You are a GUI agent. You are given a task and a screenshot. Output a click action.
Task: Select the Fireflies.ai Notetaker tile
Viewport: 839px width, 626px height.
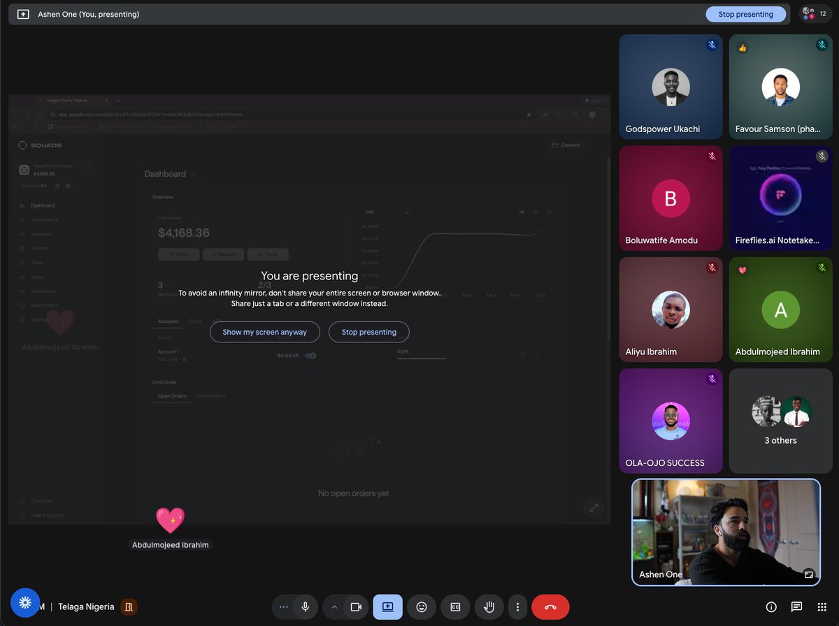pyautogui.click(x=780, y=198)
